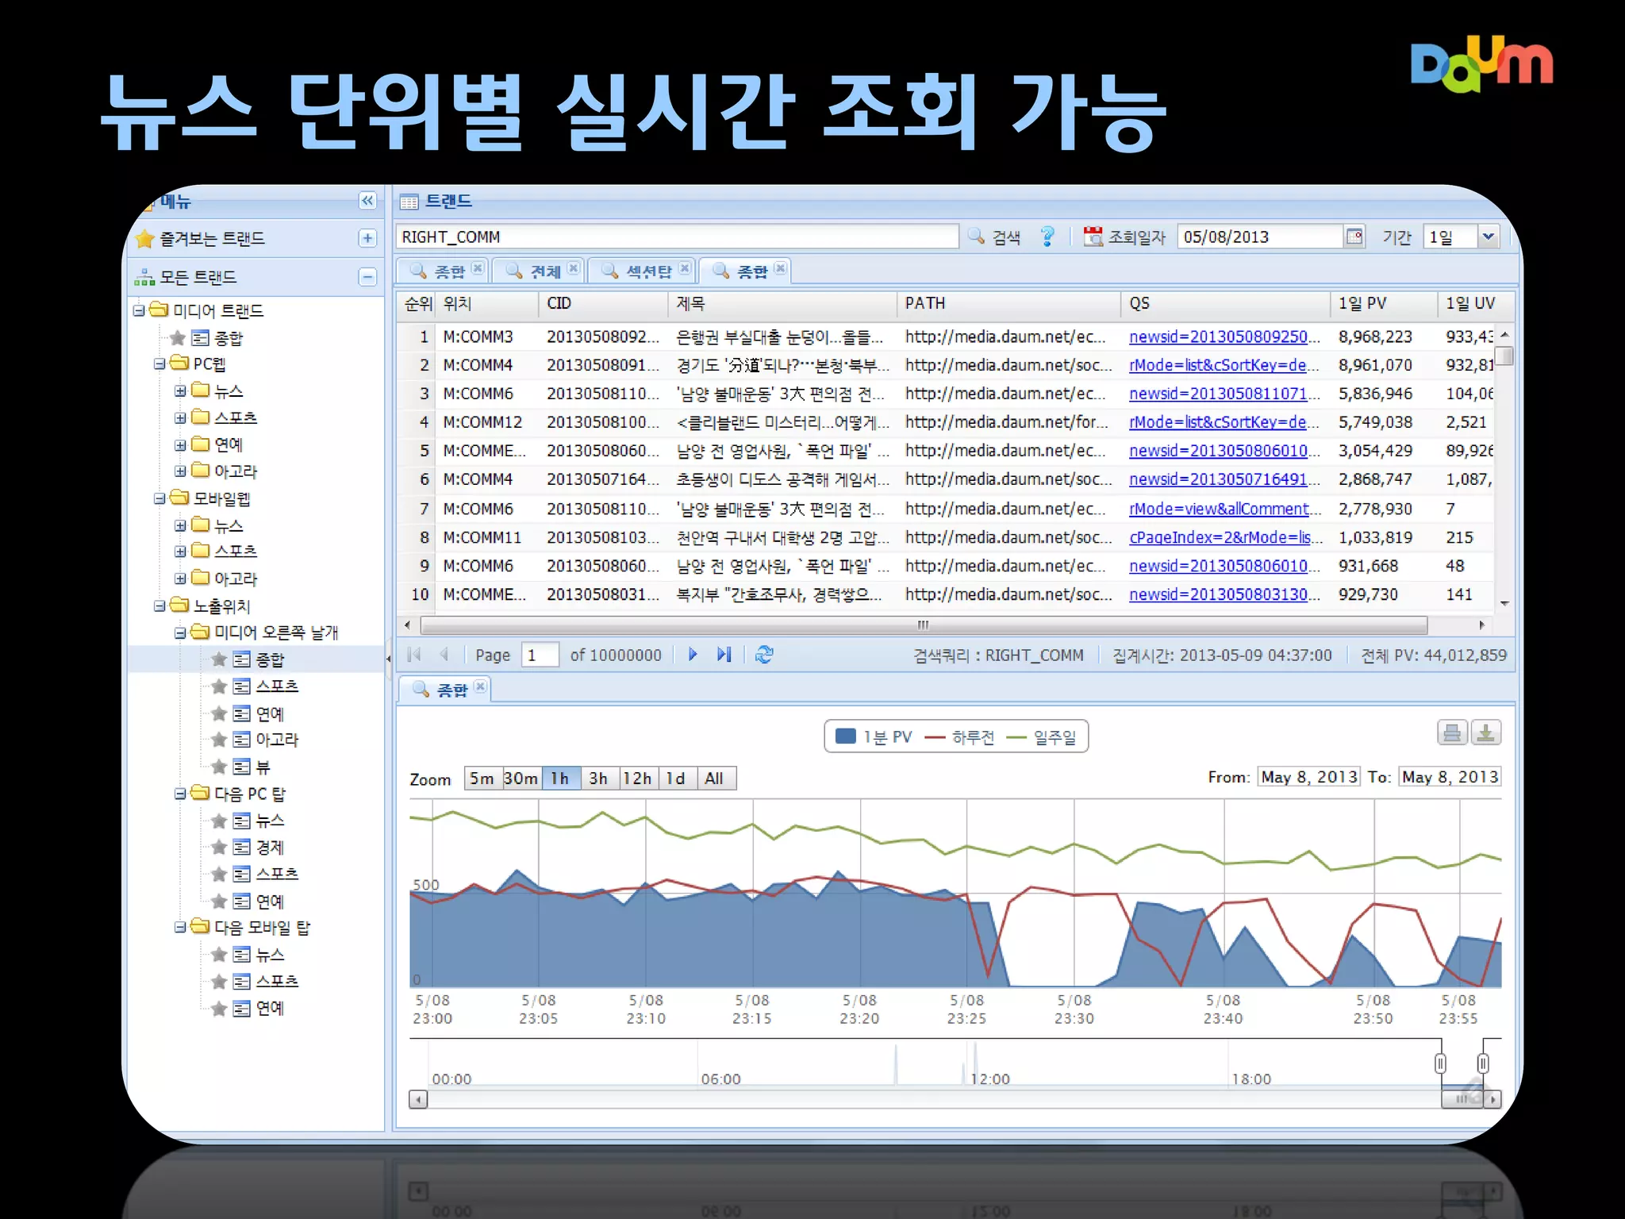Close the lower 종합 chart tab
Screen dimensions: 1625x1219
[x=480, y=686]
